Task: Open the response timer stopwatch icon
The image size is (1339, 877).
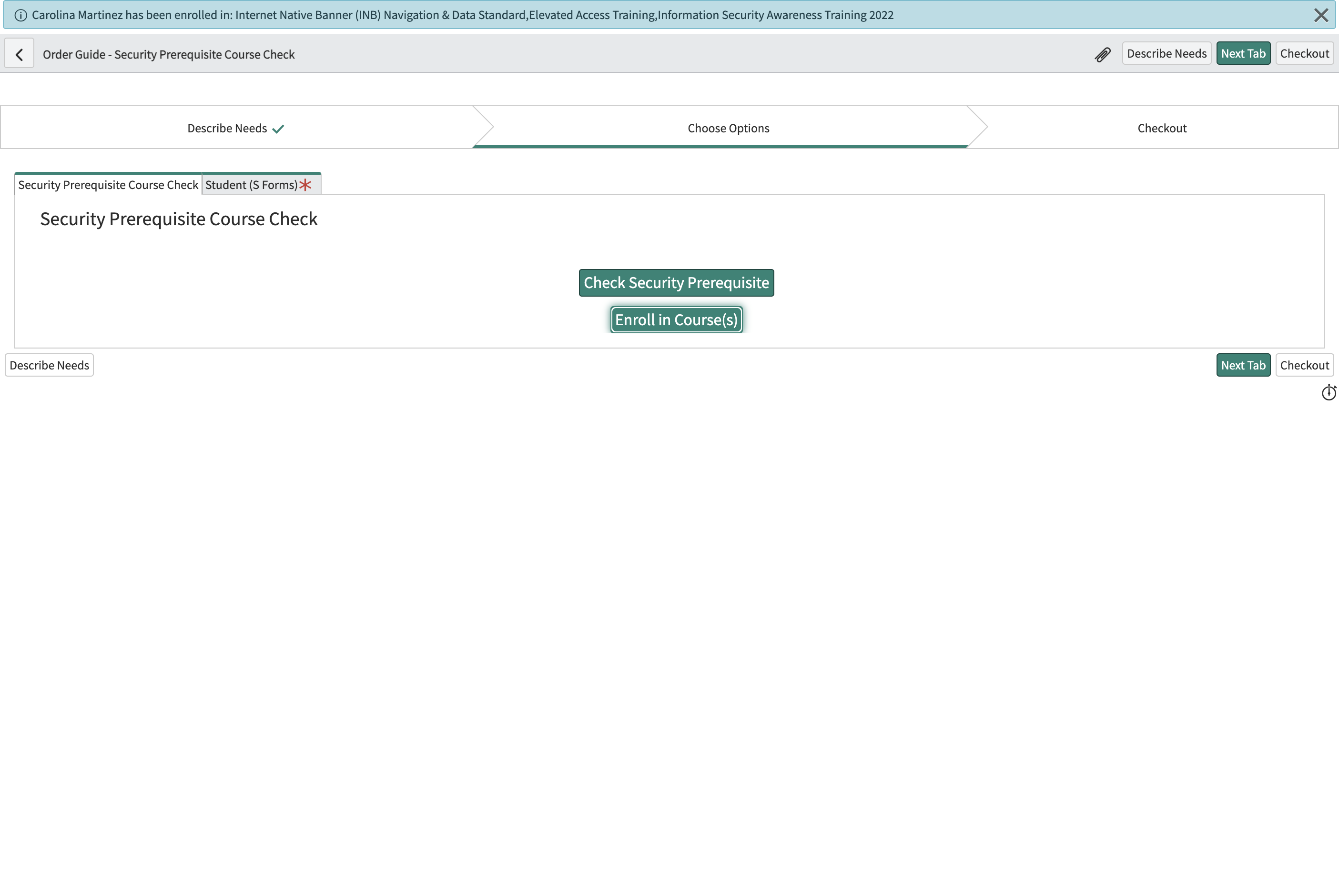Action: [1329, 392]
